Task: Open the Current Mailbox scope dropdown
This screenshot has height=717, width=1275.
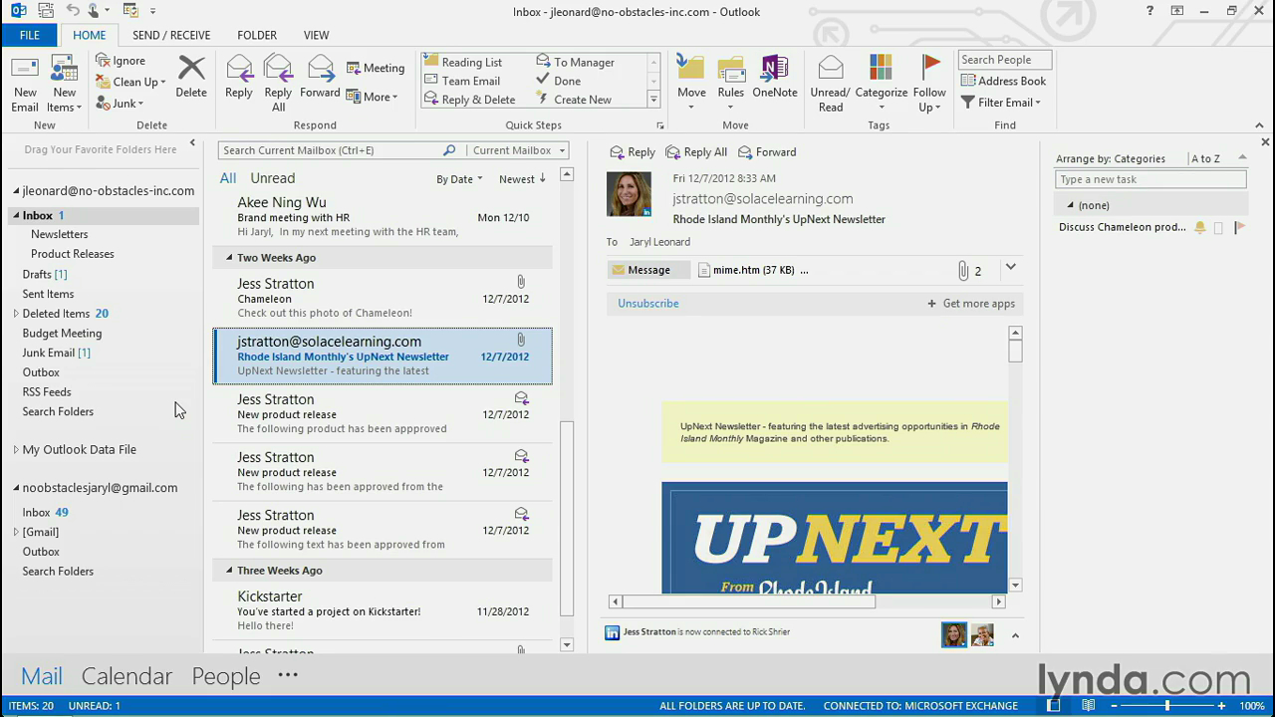Action: coord(518,150)
